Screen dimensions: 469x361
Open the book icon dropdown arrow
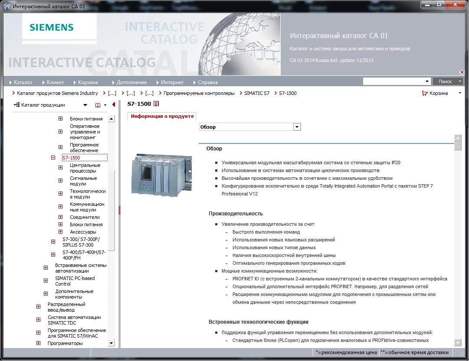click(x=105, y=105)
